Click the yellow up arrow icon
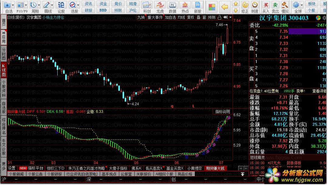This screenshot has height=185, width=328. pyautogui.click(x=236, y=4)
